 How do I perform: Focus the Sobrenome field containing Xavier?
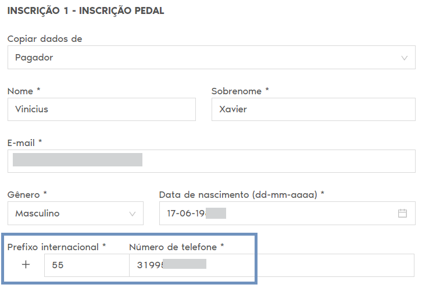[x=313, y=109]
